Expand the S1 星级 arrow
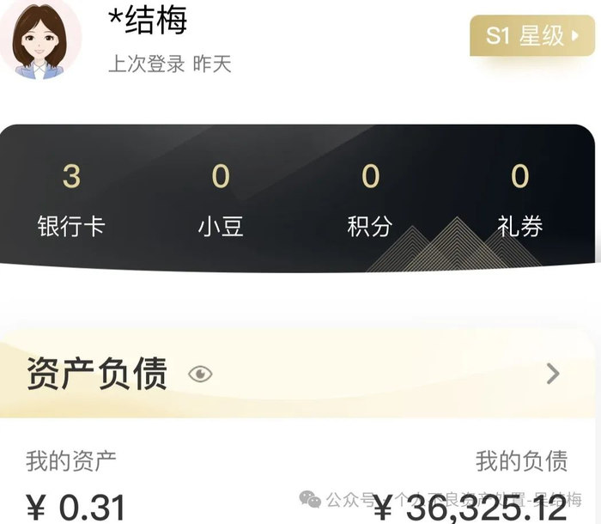This screenshot has width=601, height=524. coord(575,36)
